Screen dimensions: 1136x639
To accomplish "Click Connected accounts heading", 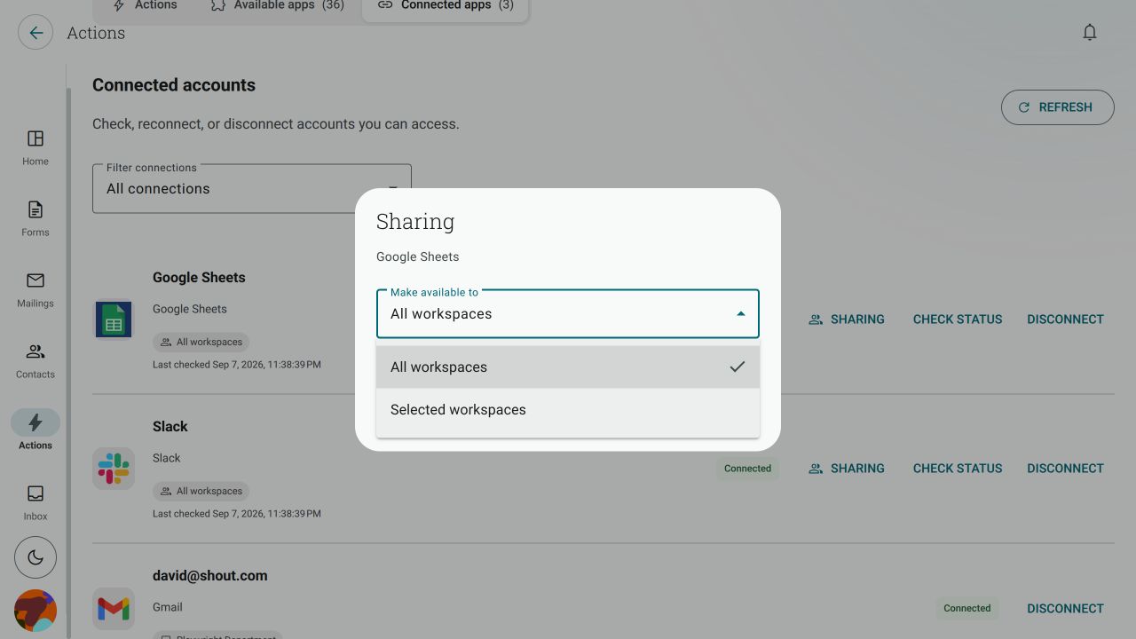I will click(174, 85).
